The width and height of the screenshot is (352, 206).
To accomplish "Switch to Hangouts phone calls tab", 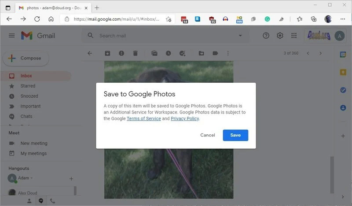I will [x=52, y=201].
